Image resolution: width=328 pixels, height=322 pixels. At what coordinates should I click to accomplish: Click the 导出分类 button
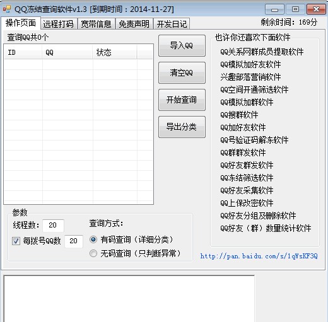(x=182, y=127)
